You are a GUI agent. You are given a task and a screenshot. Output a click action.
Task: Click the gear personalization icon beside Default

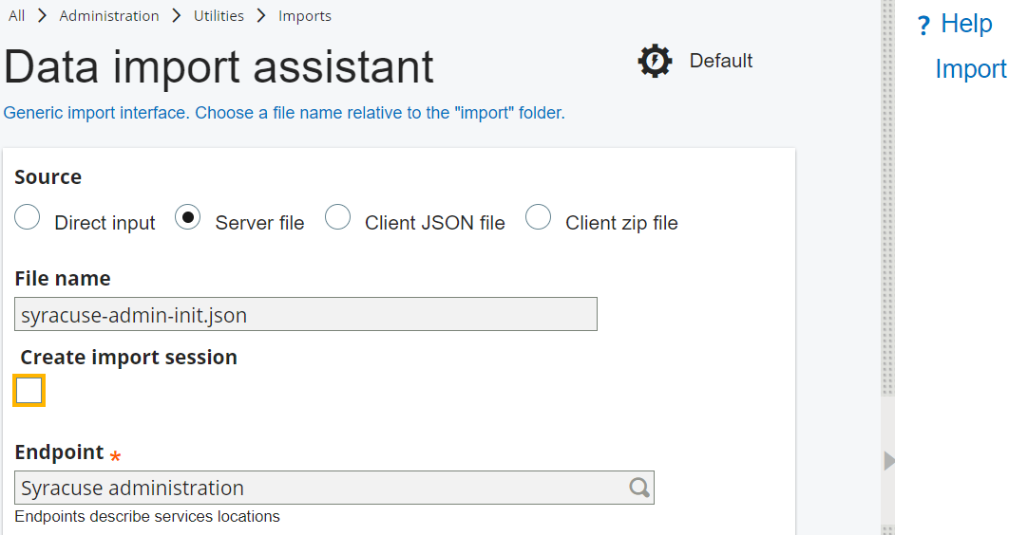click(x=655, y=62)
